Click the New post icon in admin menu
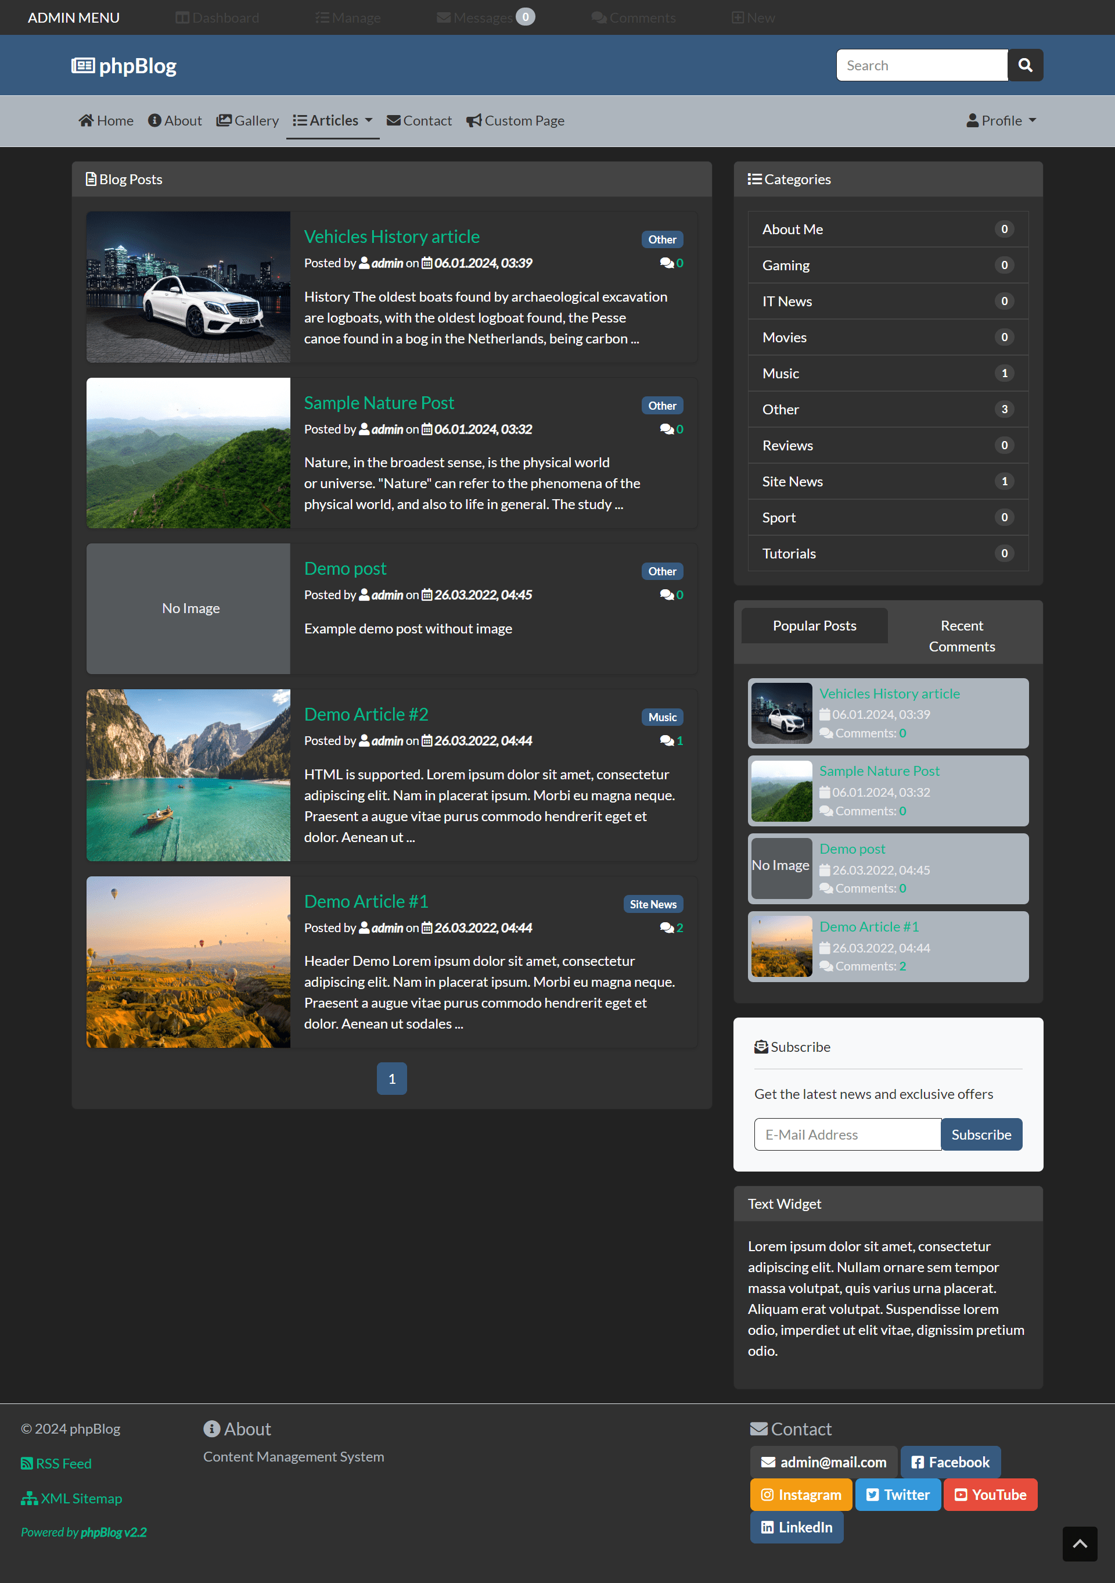 (x=738, y=16)
